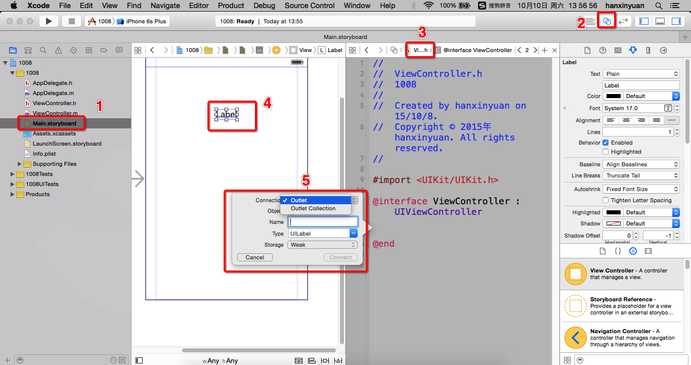The height and width of the screenshot is (365, 691).
Task: Open the file template library
Action: pyautogui.click(x=602, y=251)
